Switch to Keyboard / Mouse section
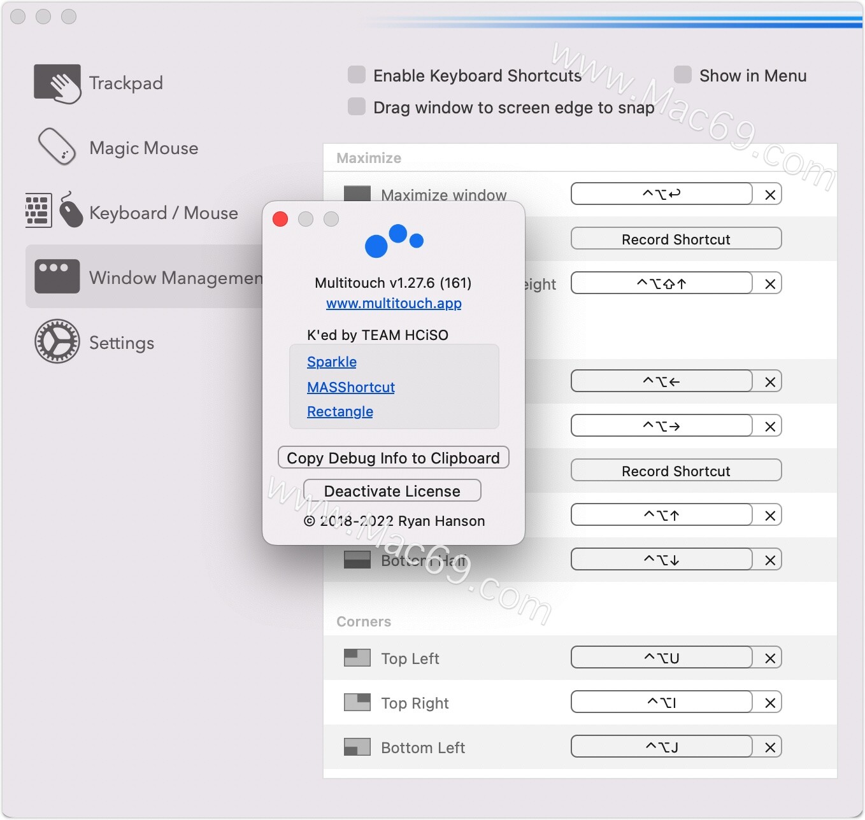 click(164, 213)
